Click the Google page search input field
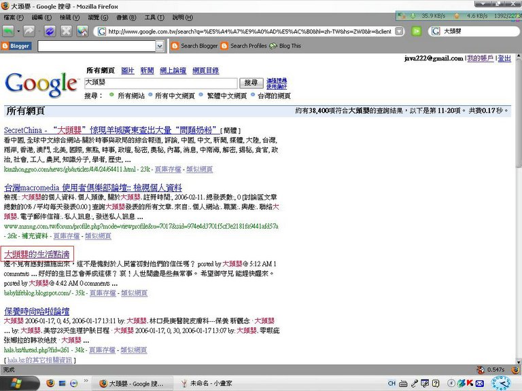This screenshot has height=391, width=522. pos(161,83)
